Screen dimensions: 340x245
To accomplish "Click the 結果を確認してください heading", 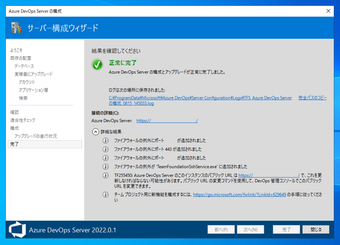I will [116, 51].
